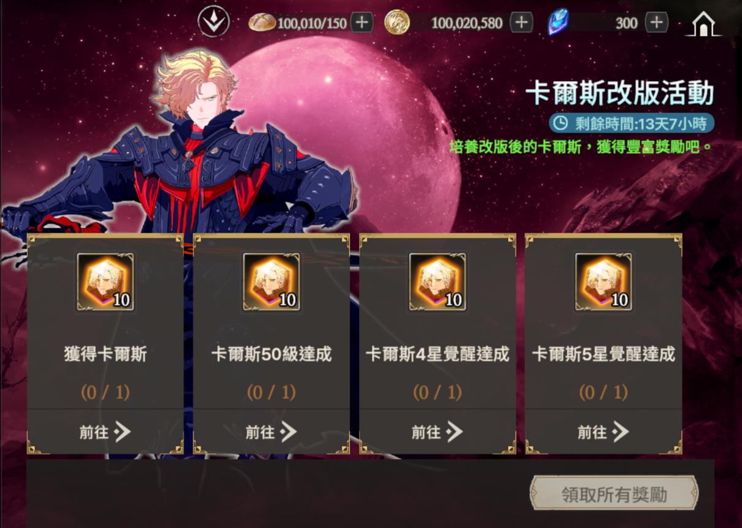
Task: Go to 前往 under 獲得卡爾斯 mission
Action: point(106,432)
